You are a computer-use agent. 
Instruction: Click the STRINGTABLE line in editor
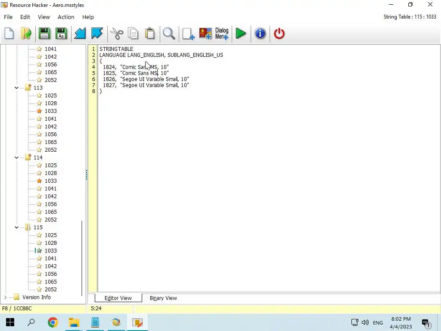click(x=116, y=49)
